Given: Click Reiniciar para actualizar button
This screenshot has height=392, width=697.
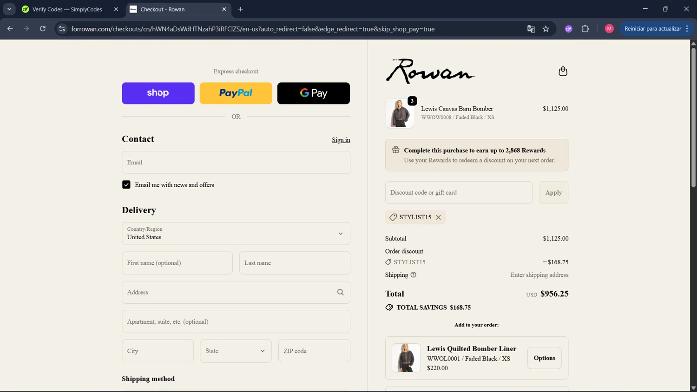Looking at the screenshot, I should point(652,29).
